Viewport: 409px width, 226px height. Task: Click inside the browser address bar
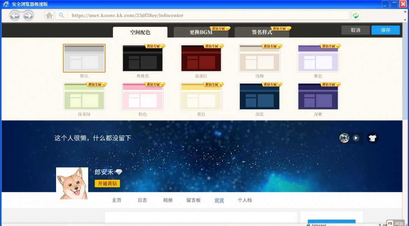[189, 15]
